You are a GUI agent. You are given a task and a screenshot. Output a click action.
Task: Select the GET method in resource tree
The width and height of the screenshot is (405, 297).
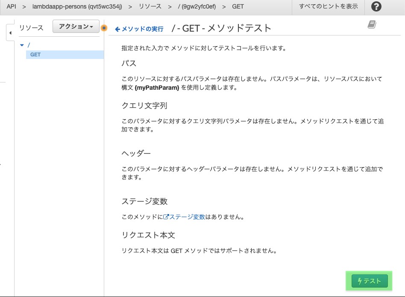tap(35, 55)
